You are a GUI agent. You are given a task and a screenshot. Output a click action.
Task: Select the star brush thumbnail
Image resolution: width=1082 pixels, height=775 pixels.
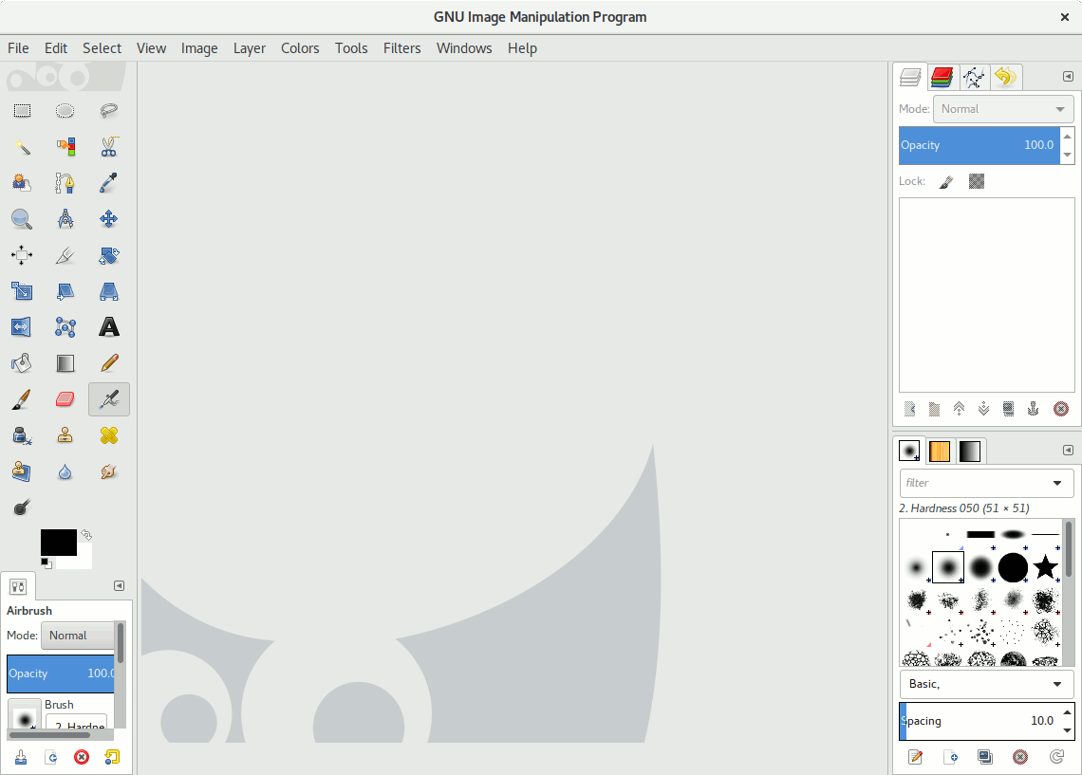pos(1045,567)
